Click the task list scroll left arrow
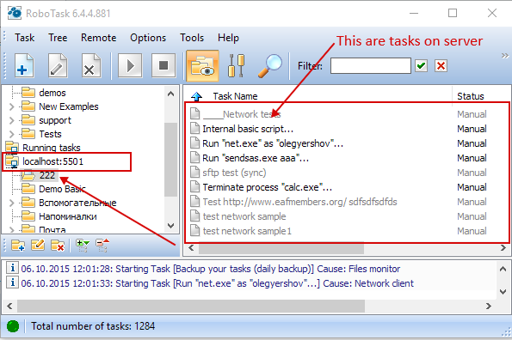Viewport: 512px width, 340px height. [x=191, y=248]
